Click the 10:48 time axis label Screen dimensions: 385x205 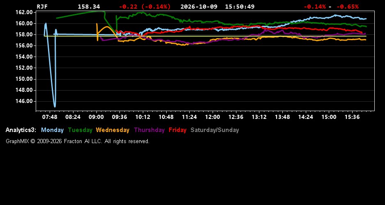point(166,117)
